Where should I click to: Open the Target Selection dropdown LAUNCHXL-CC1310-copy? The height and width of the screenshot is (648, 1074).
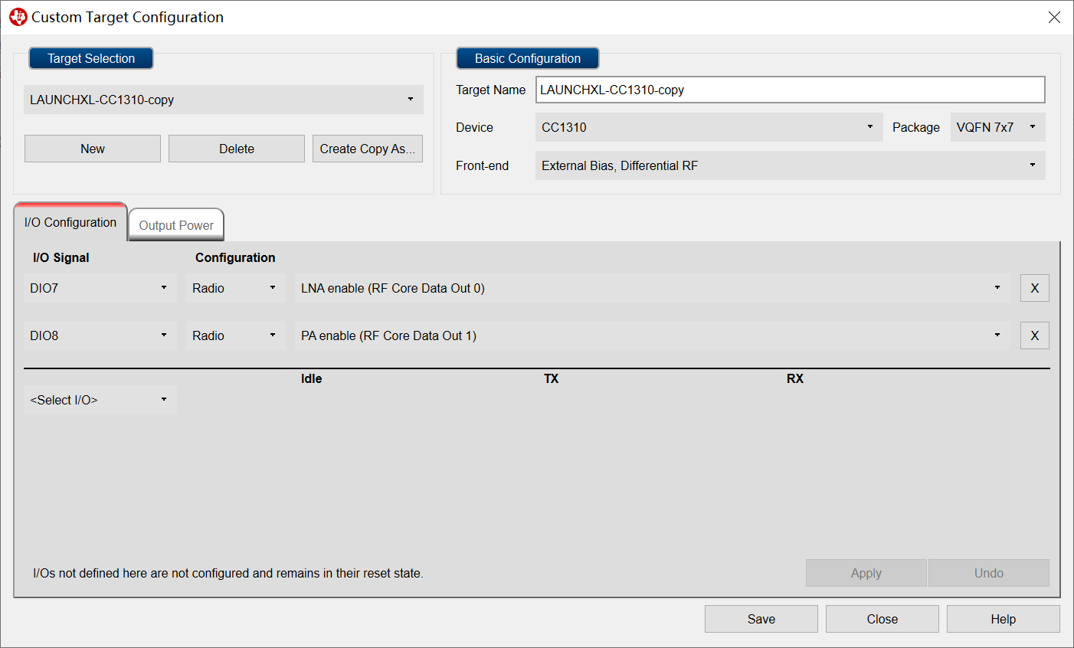(x=224, y=100)
